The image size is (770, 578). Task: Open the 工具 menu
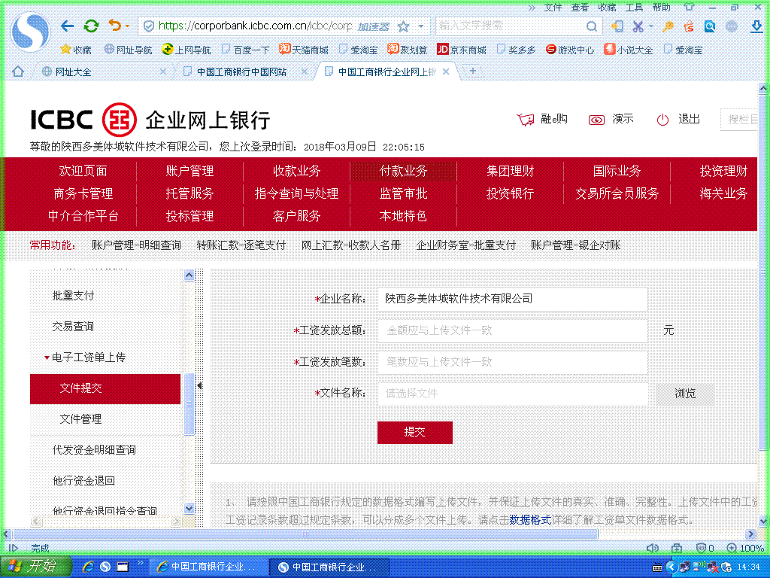coord(634,8)
